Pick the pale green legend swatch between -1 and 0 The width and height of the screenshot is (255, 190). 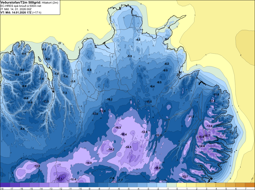172,185
